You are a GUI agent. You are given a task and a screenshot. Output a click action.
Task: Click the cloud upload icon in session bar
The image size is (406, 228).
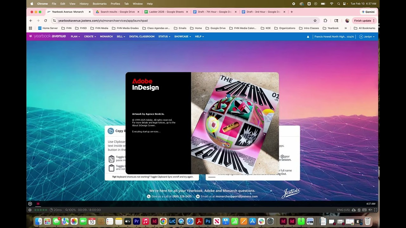[354, 210]
